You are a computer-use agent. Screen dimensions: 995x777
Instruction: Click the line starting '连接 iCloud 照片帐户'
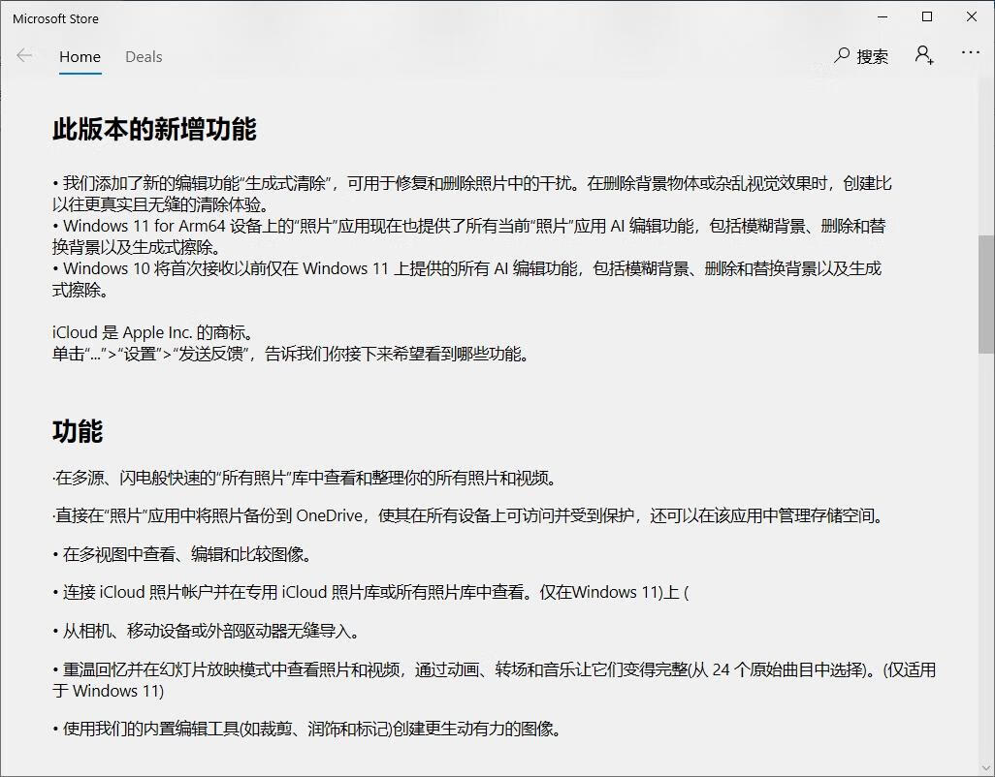pos(370,593)
